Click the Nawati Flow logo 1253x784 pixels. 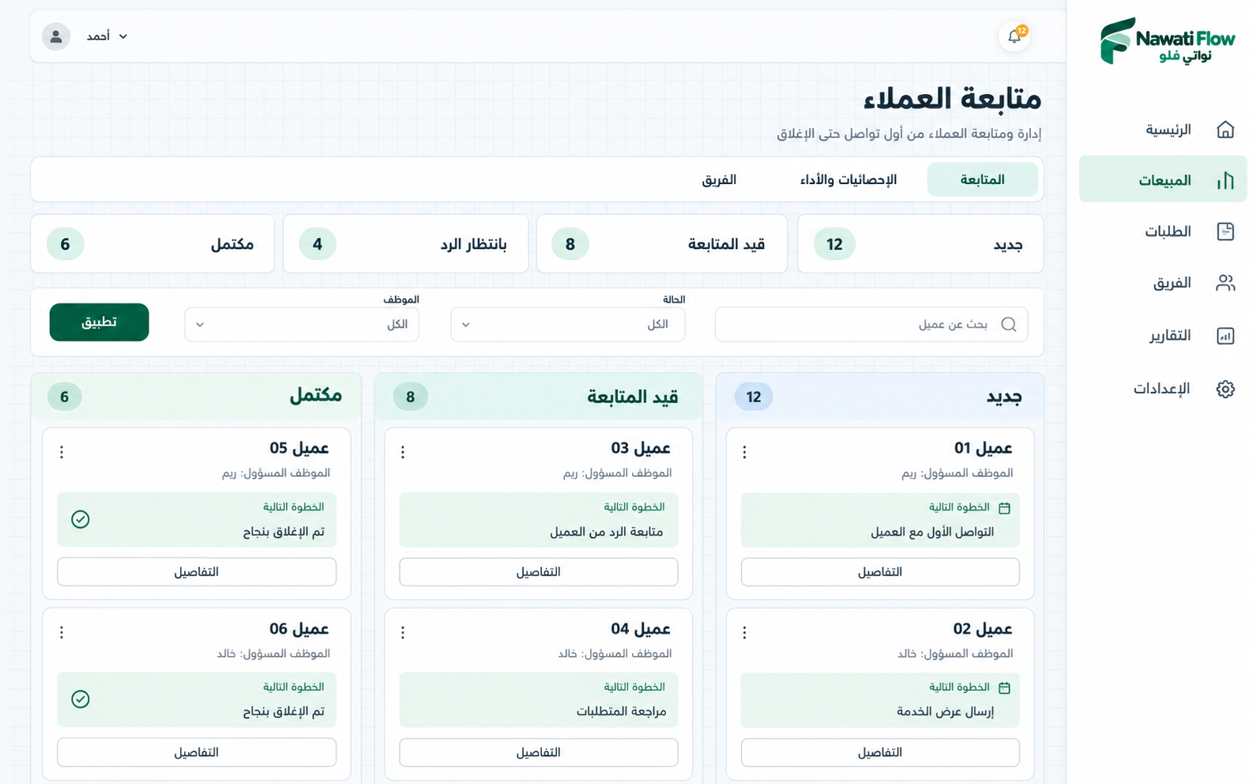1167,41
